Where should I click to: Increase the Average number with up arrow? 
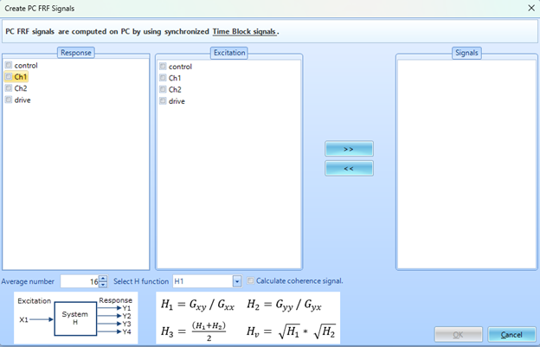[103, 278]
